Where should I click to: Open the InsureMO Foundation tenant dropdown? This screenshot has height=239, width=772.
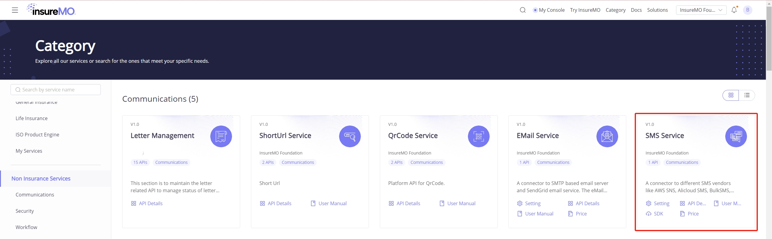[701, 10]
